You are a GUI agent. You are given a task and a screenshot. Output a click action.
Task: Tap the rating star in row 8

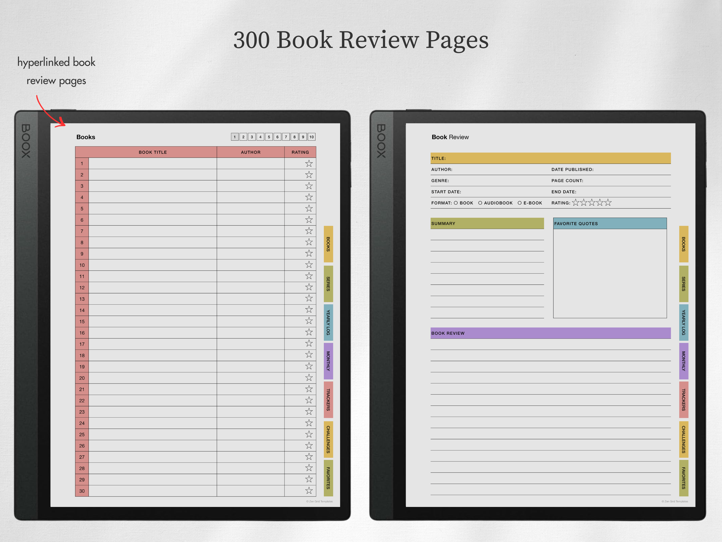pyautogui.click(x=309, y=242)
